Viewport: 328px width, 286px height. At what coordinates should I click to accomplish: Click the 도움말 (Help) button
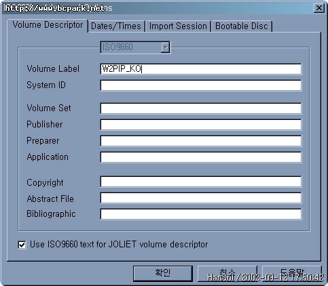coord(292,273)
